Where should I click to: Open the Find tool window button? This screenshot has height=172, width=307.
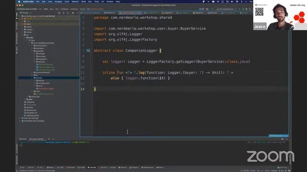click(x=31, y=168)
